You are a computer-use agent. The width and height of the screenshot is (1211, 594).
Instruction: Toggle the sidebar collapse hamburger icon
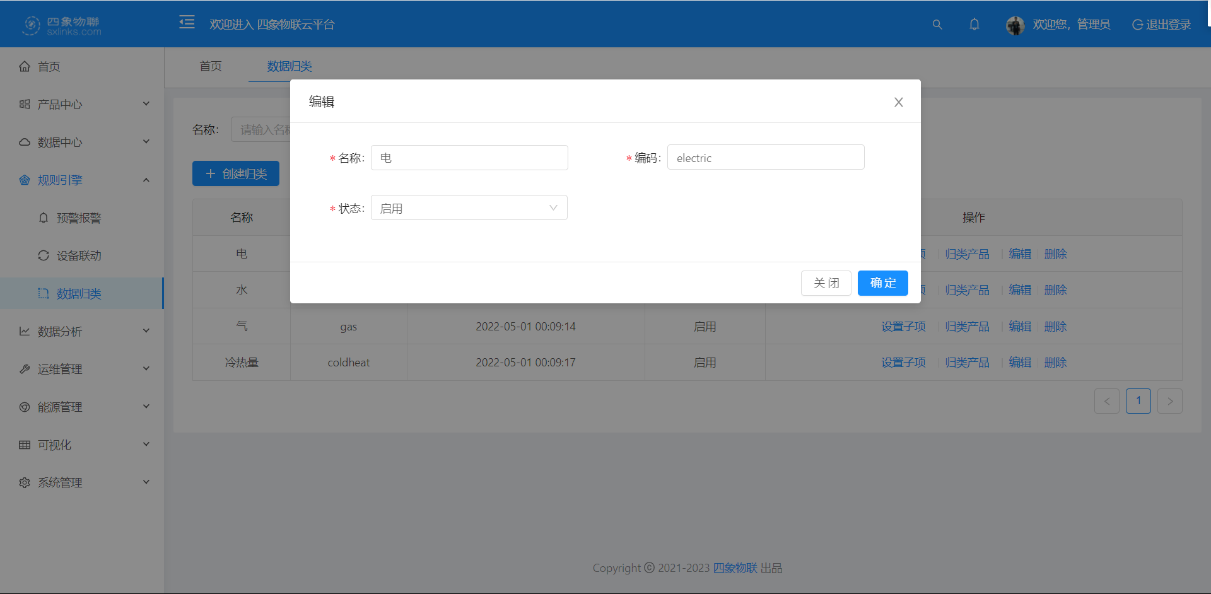(x=187, y=23)
